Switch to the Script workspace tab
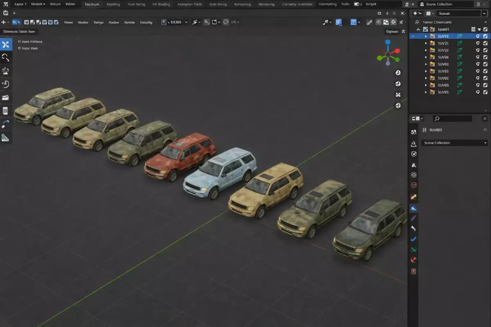491x327 pixels. pyautogui.click(x=371, y=4)
